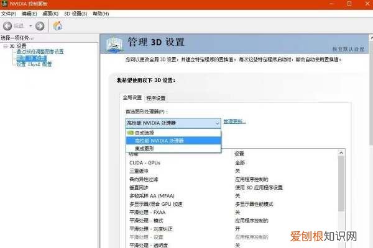The width and height of the screenshot is (373, 248).
Task: Click 使用 3D 应用程序设置 value
Action: pos(259,187)
